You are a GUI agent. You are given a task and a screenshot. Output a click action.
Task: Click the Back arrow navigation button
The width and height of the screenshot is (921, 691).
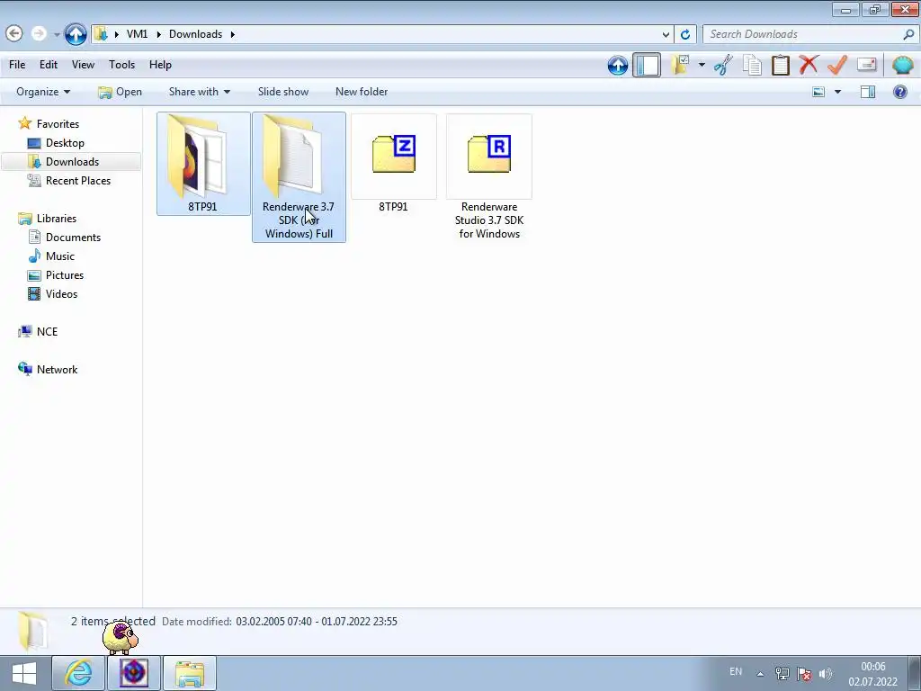[x=14, y=33]
